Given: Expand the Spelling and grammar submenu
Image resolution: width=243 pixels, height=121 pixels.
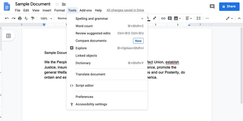Looking at the screenshot, I should tap(107, 18).
